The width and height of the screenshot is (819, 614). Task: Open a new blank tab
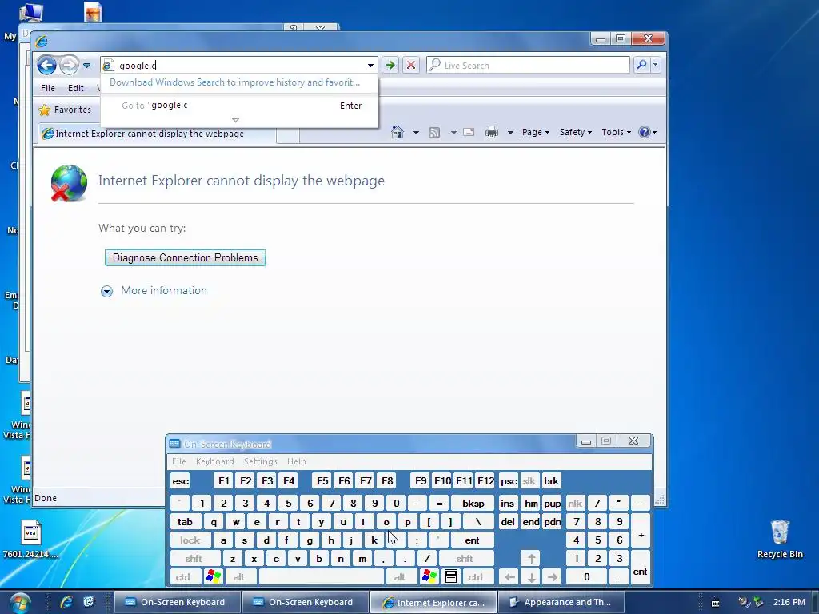click(288, 134)
